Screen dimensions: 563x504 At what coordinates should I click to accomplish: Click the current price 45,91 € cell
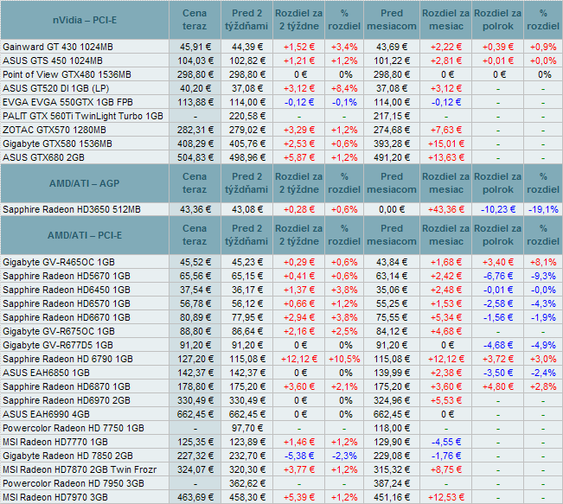pos(195,47)
